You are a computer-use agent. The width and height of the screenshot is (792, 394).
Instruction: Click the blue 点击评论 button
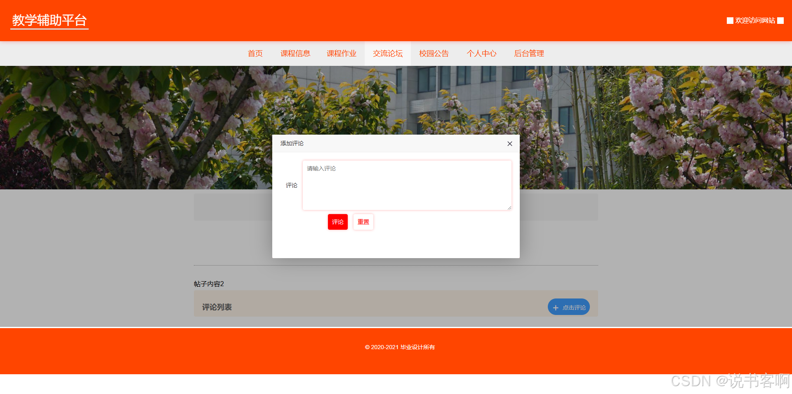(x=569, y=307)
